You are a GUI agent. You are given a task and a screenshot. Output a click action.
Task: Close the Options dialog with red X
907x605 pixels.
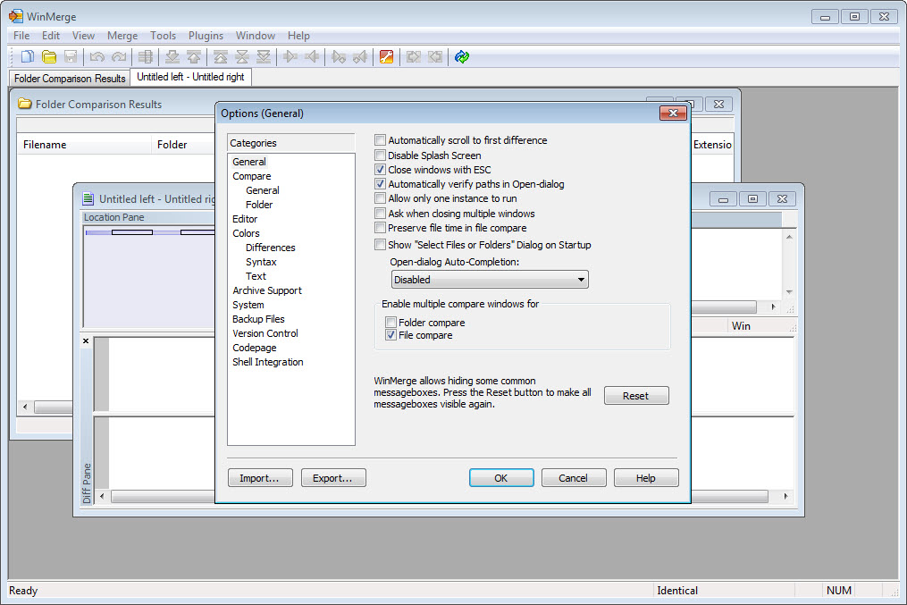673,113
